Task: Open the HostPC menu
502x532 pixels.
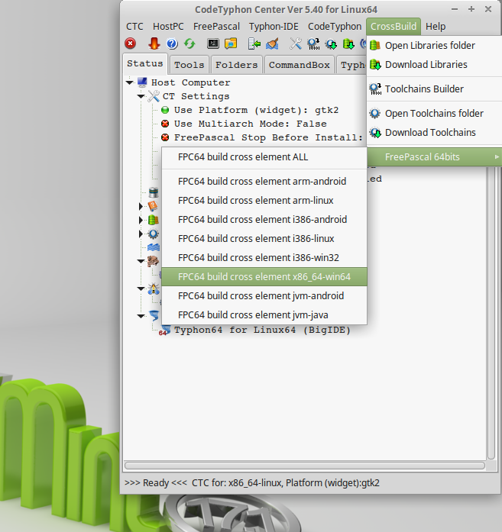Action: [x=168, y=27]
